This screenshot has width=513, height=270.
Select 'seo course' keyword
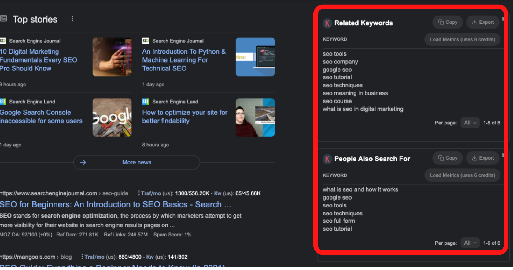(337, 101)
